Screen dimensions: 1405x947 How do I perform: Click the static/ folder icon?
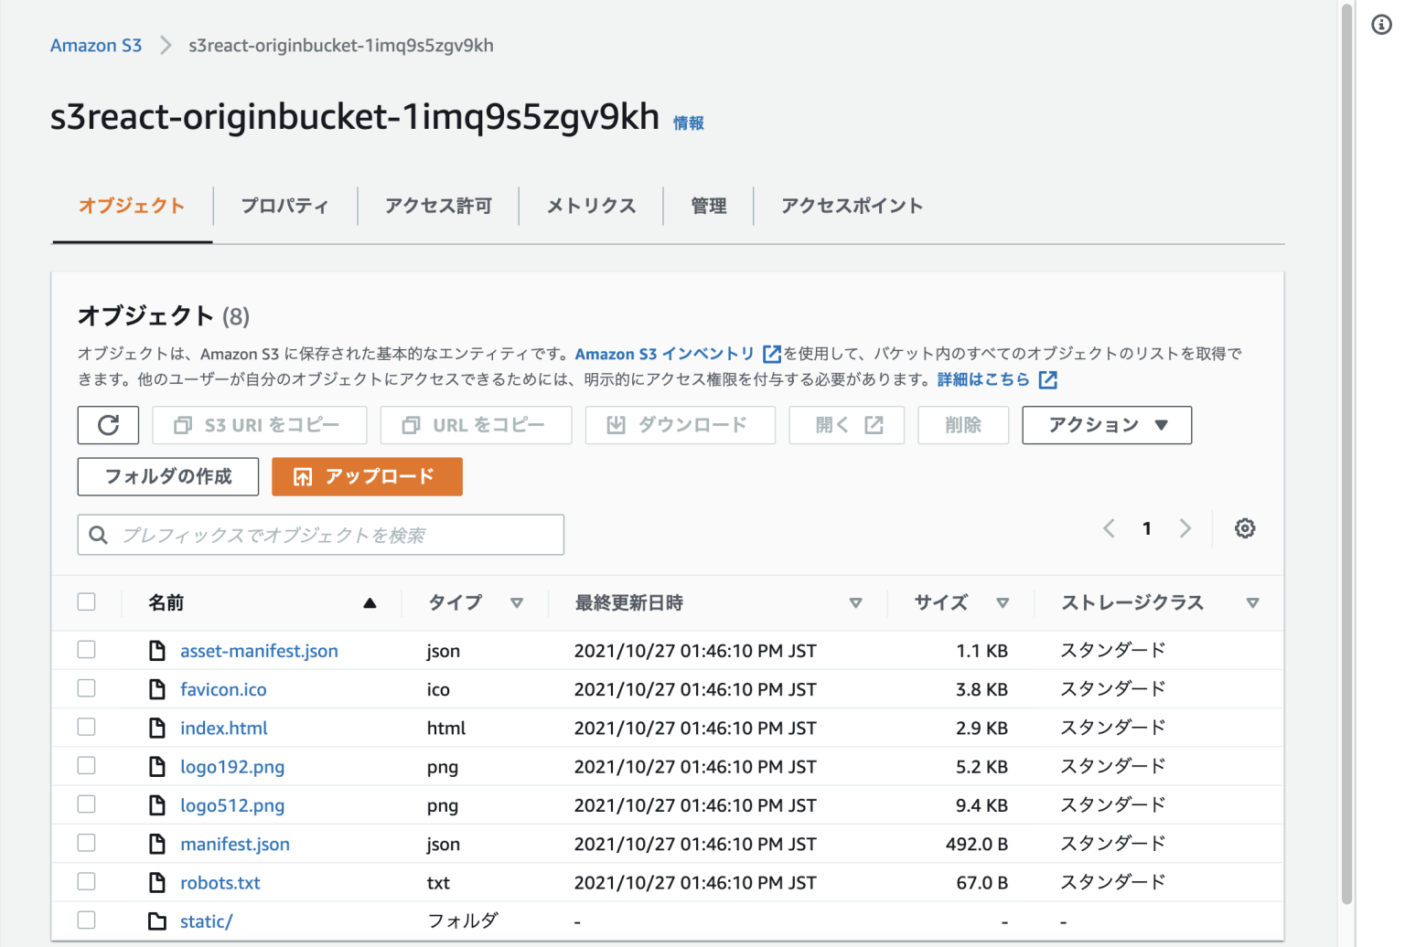(157, 920)
